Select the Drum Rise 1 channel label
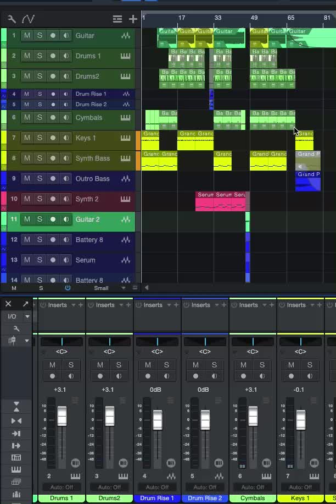The height and width of the screenshot is (504, 336). 157,498
